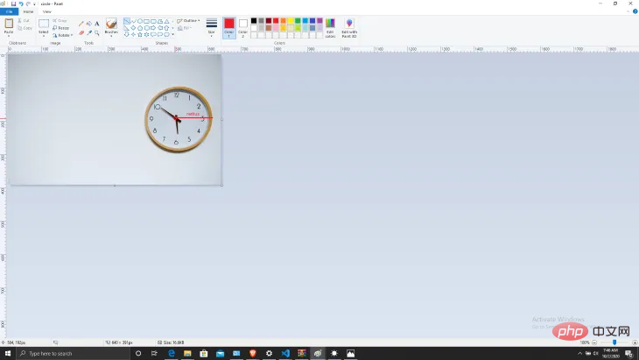Select the Eraser tool
This screenshot has width=639, height=360.
[x=81, y=32]
